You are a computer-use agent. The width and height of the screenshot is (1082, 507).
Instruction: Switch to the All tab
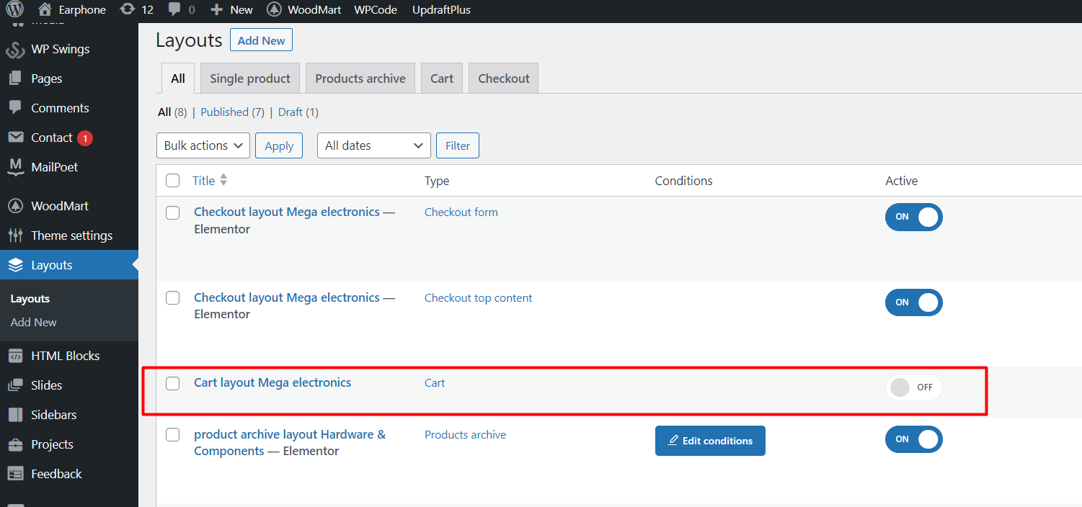point(178,78)
